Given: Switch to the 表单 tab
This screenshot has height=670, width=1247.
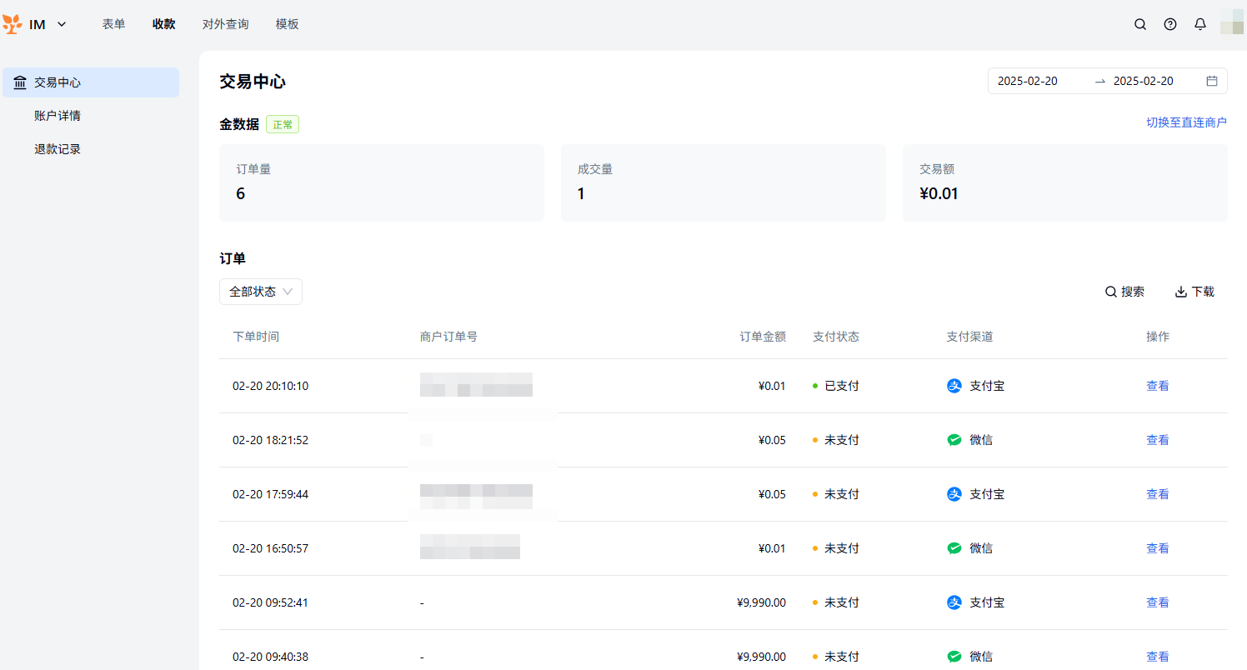Looking at the screenshot, I should (x=113, y=24).
